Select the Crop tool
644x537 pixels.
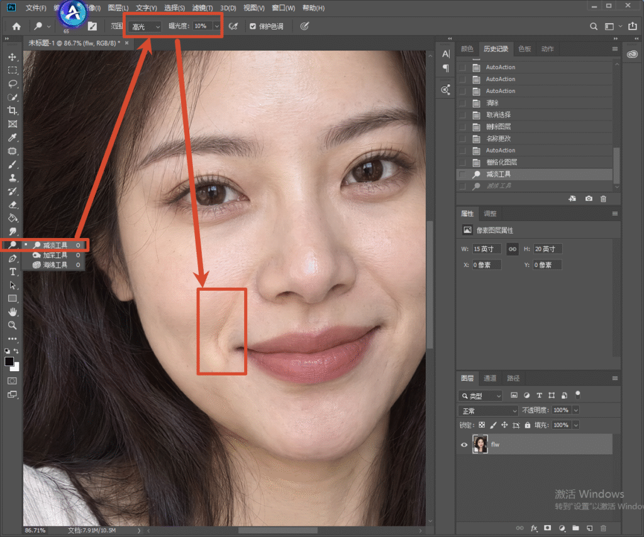(13, 111)
